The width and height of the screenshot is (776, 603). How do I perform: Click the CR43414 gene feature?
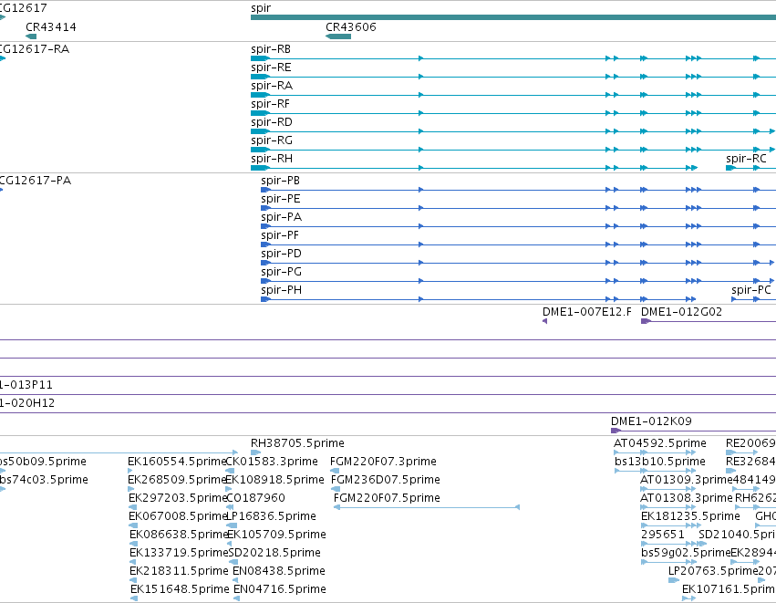click(31, 36)
